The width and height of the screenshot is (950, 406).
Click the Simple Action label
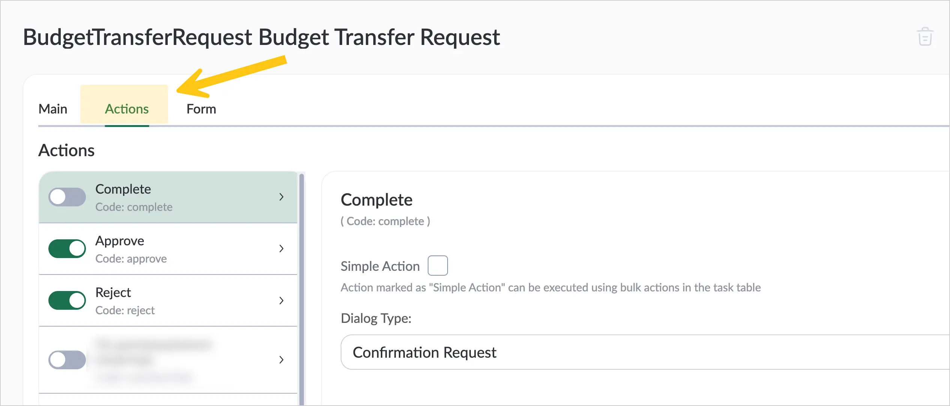click(380, 266)
